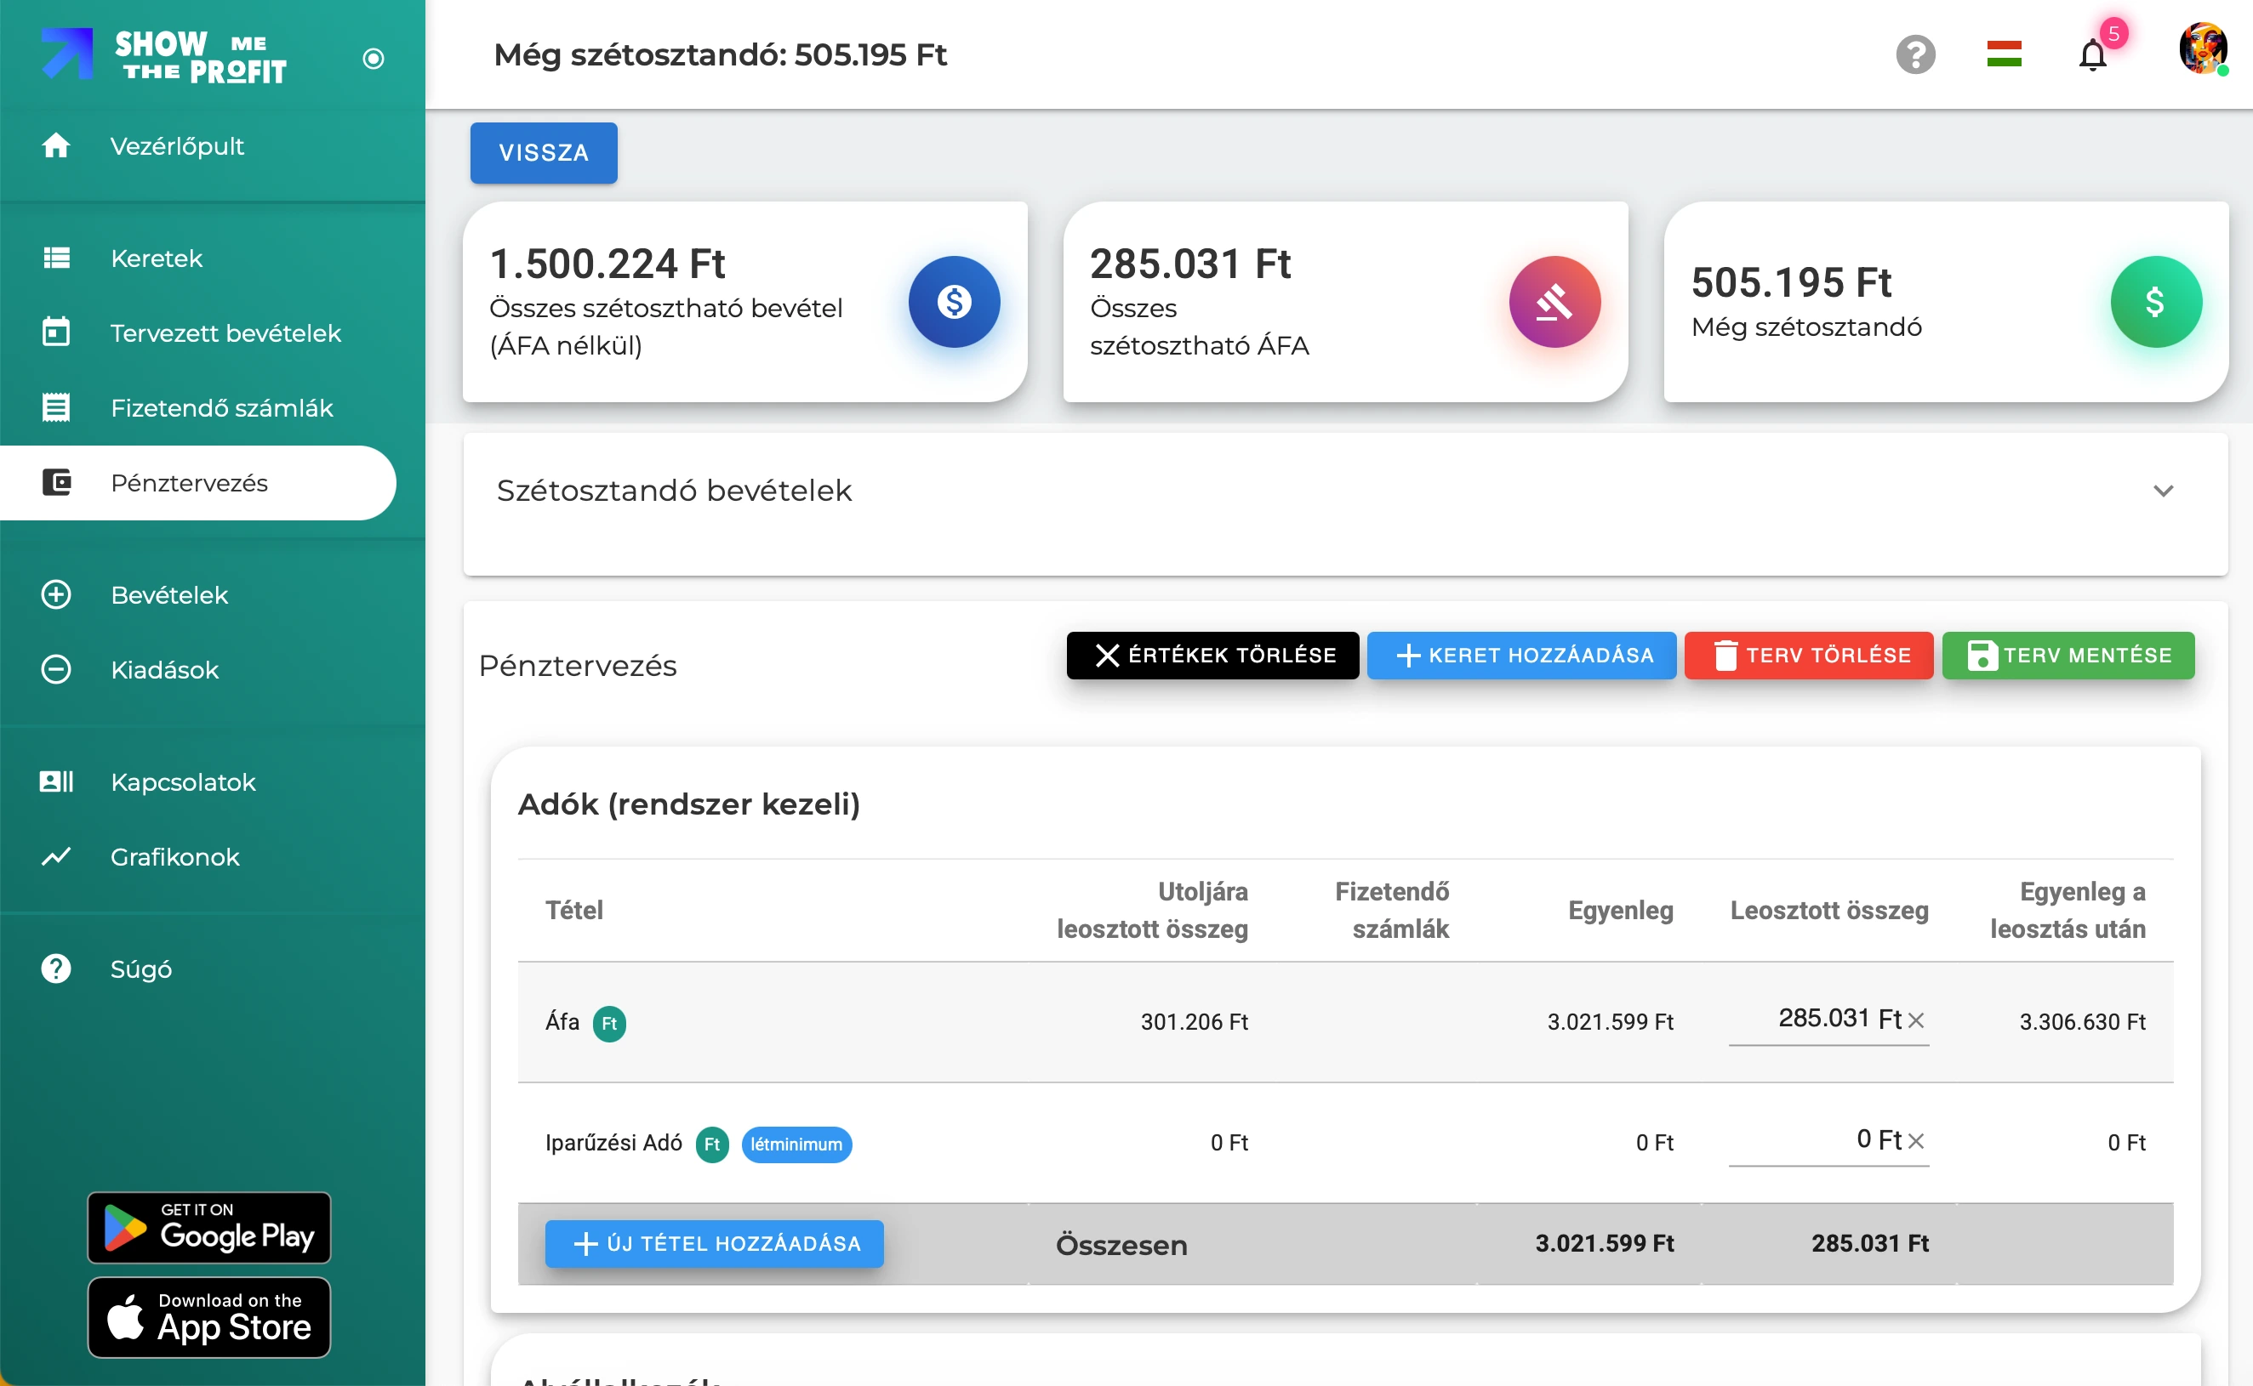Viewport: 2253px width, 1386px height.
Task: Click Új tétel hozzáadása button
Action: 715,1243
